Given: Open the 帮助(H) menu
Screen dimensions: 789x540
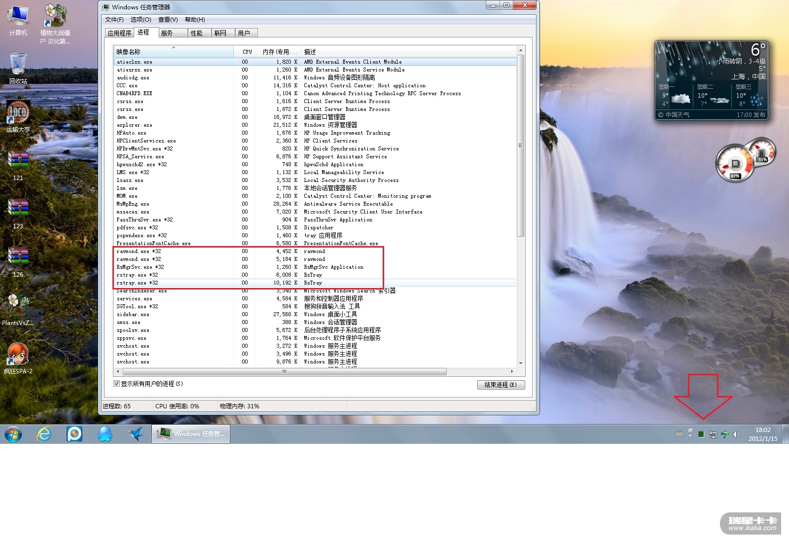Looking at the screenshot, I should tap(195, 20).
